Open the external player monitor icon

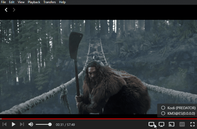151,124
